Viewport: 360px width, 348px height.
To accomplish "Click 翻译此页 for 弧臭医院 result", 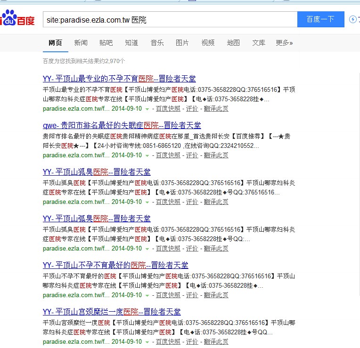I will coord(216,249).
